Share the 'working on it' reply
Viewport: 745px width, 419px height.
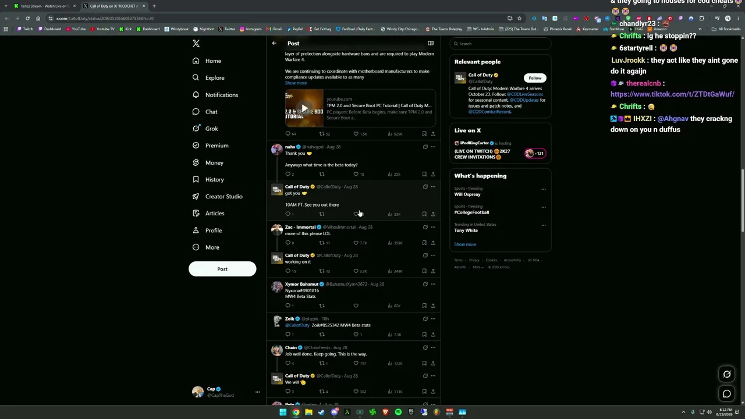pos(433,271)
